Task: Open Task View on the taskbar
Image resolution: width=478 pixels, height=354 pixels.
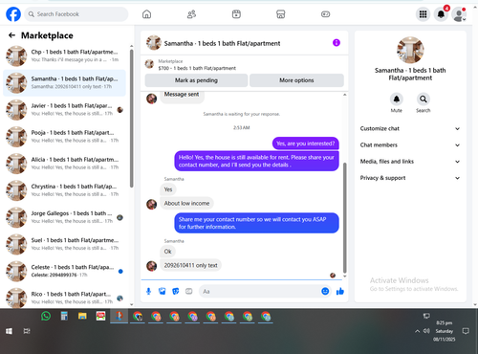Action: point(27,331)
